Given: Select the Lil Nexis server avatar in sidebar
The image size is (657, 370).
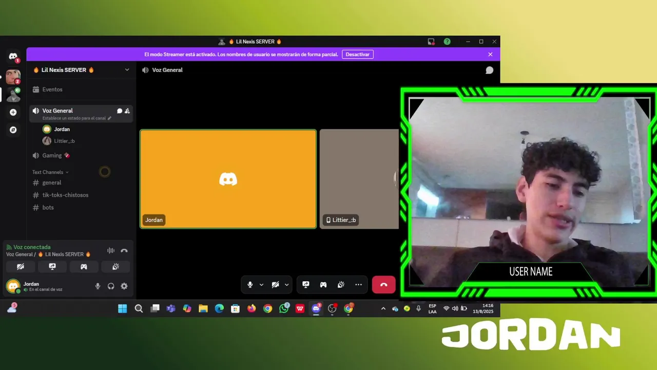Looking at the screenshot, I should pyautogui.click(x=13, y=95).
